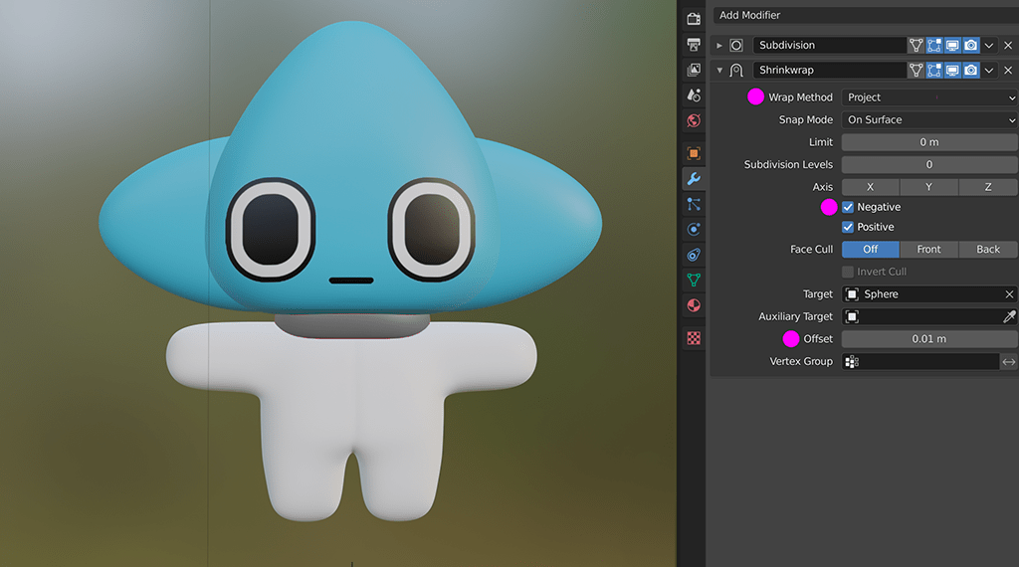Image resolution: width=1019 pixels, height=567 pixels.
Task: Open the World properties tab
Action: (694, 120)
